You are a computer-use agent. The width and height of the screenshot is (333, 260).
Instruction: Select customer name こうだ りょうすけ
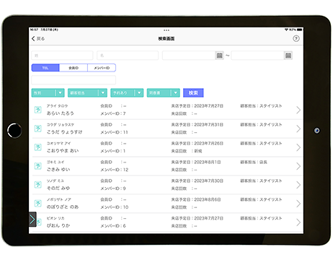(64, 132)
